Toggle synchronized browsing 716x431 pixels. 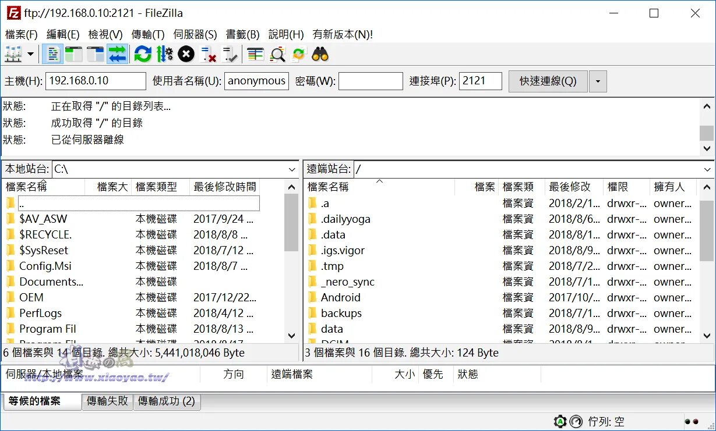[299, 55]
